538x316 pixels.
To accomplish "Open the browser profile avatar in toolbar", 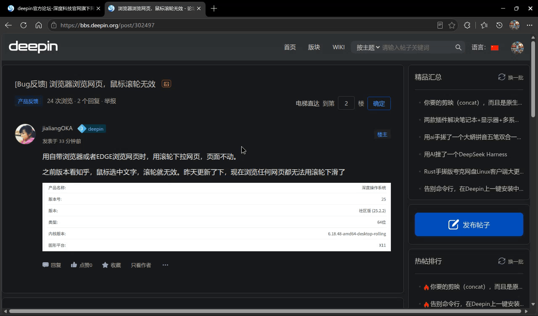I will (x=514, y=25).
